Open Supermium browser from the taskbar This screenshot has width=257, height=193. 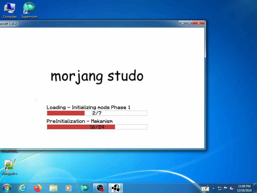[84, 188]
